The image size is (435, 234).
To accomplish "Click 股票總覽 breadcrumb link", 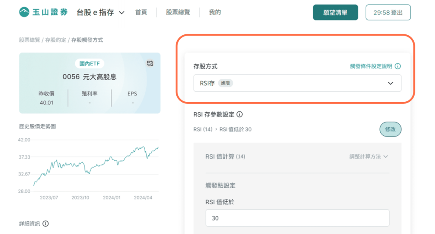I will pos(29,40).
